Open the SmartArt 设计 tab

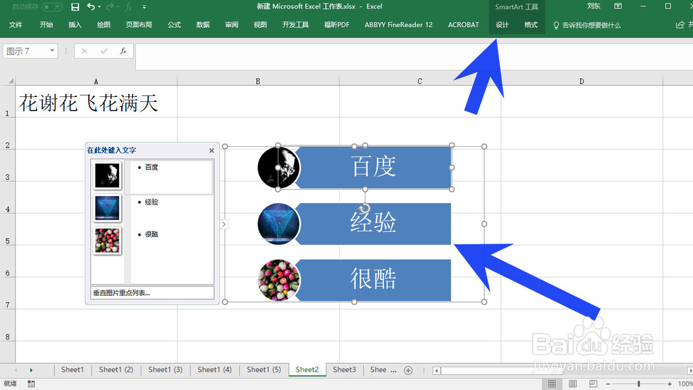pos(502,25)
